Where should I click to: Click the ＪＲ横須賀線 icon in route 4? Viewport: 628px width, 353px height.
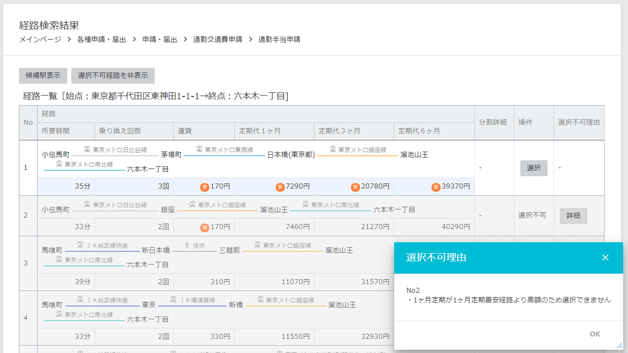click(x=172, y=299)
